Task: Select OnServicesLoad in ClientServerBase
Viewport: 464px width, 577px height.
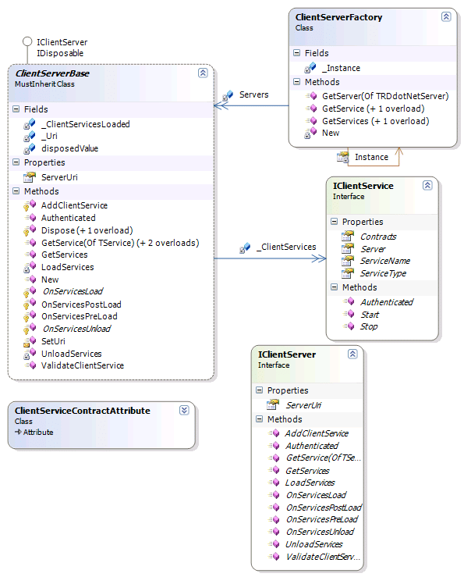Action: click(x=73, y=291)
